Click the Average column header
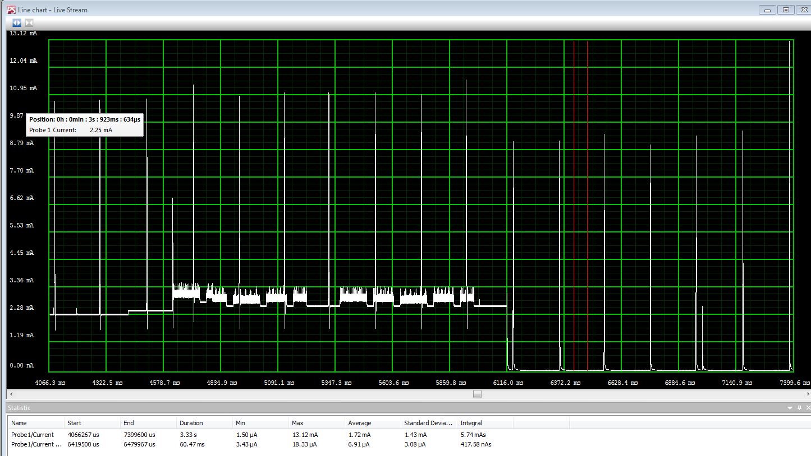Screen dimensions: 811x456 373,423
